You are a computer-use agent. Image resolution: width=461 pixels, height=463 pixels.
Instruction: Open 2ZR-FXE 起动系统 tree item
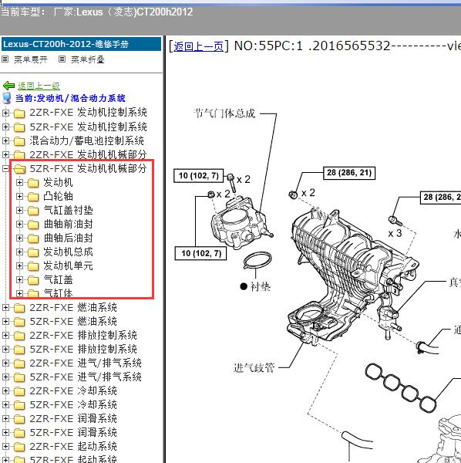73,447
